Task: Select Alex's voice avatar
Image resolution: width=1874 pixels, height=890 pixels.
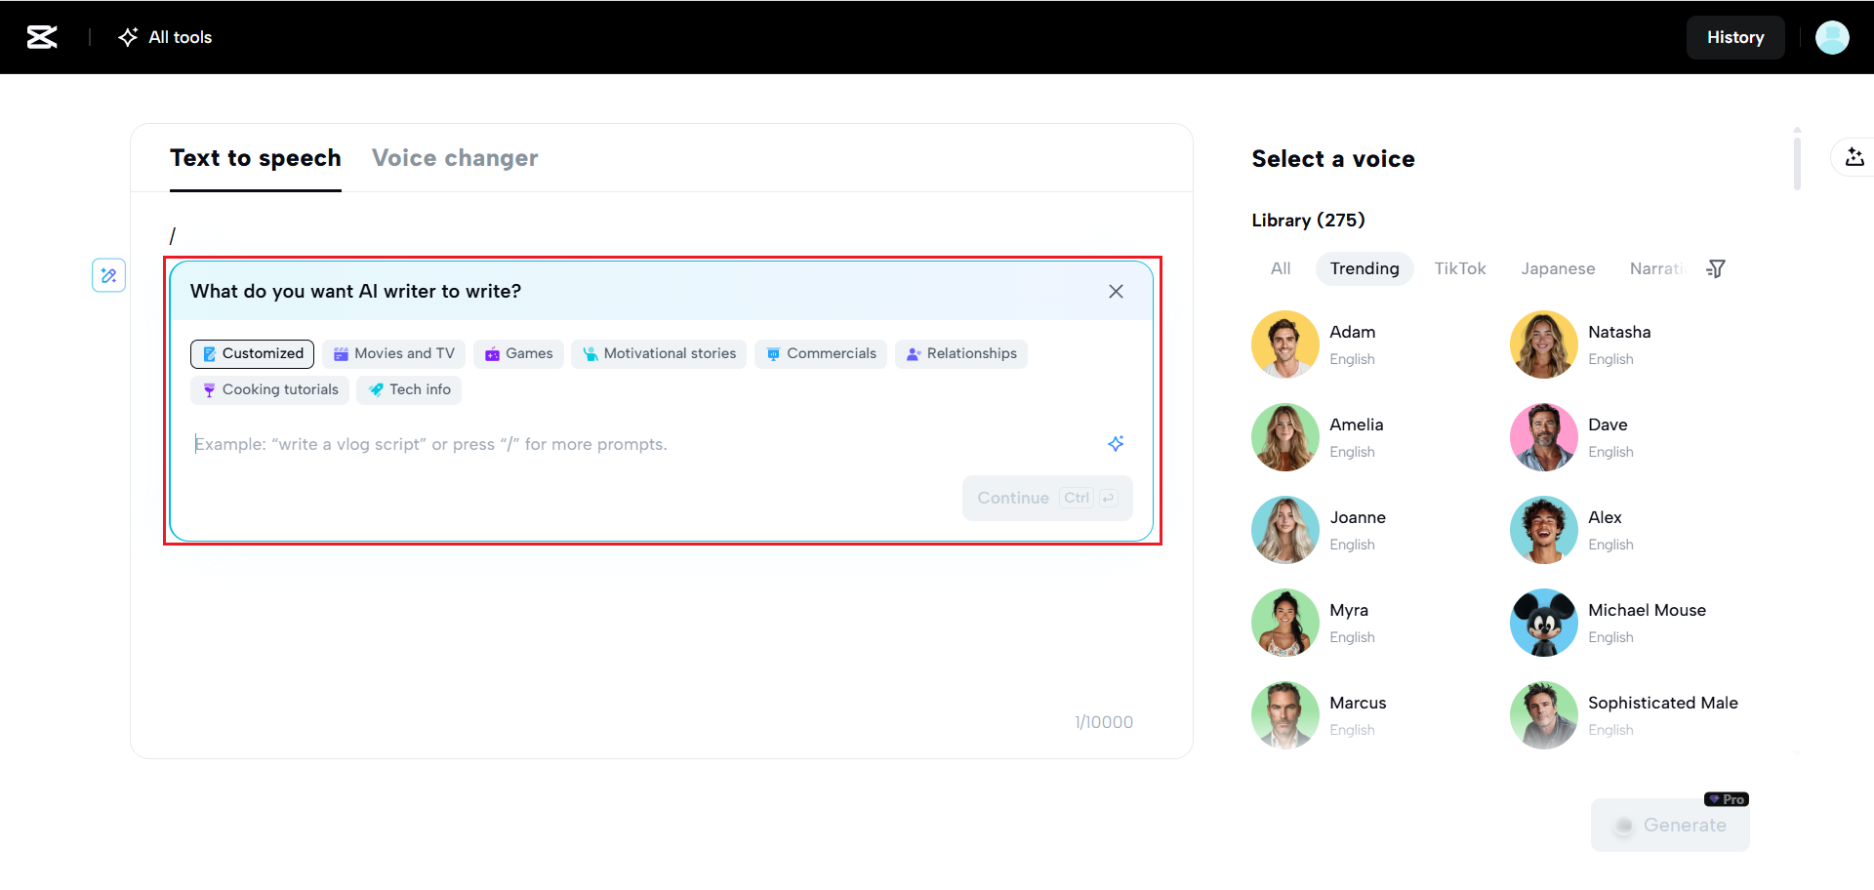Action: [x=1544, y=530]
